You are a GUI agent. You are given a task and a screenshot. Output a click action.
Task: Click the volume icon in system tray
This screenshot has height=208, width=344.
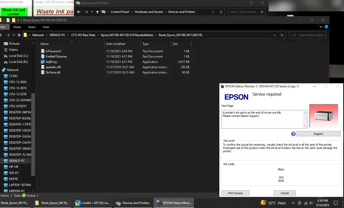tap(311, 203)
